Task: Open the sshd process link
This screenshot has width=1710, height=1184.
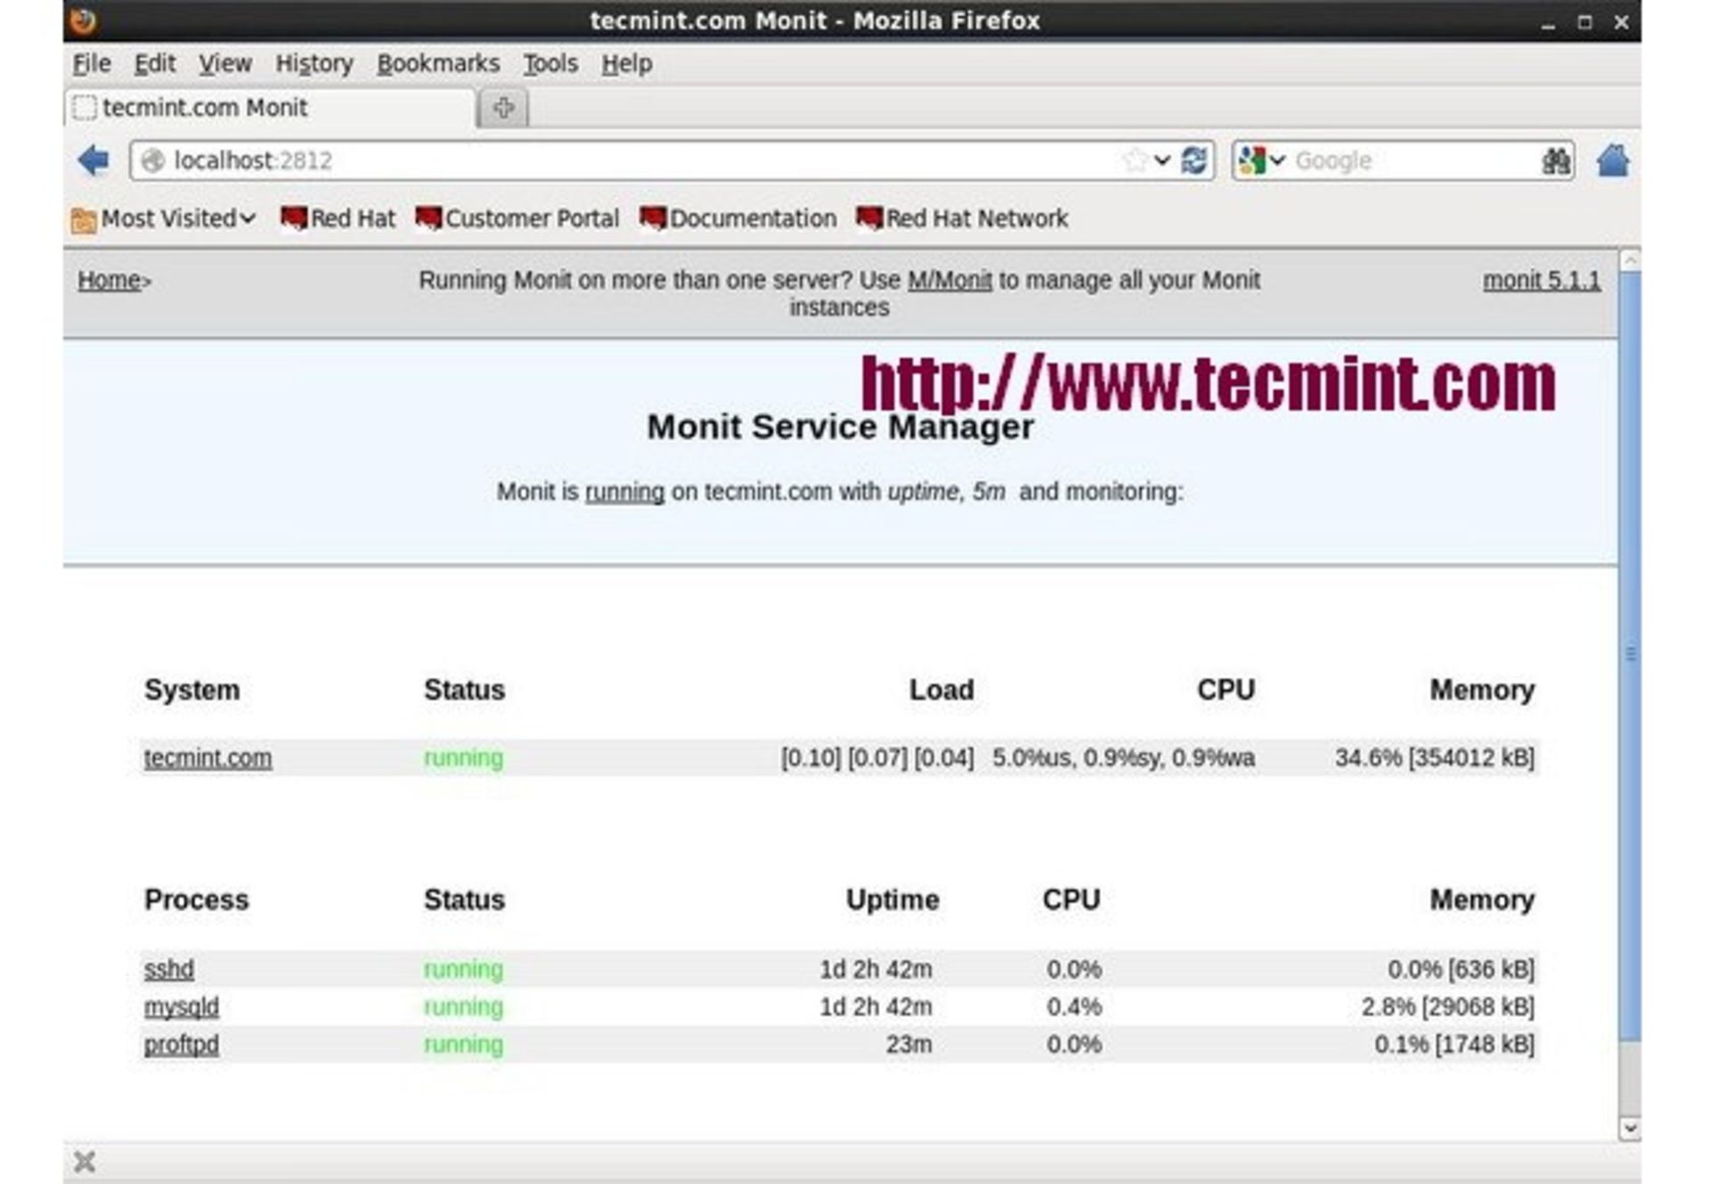Action: (x=169, y=969)
